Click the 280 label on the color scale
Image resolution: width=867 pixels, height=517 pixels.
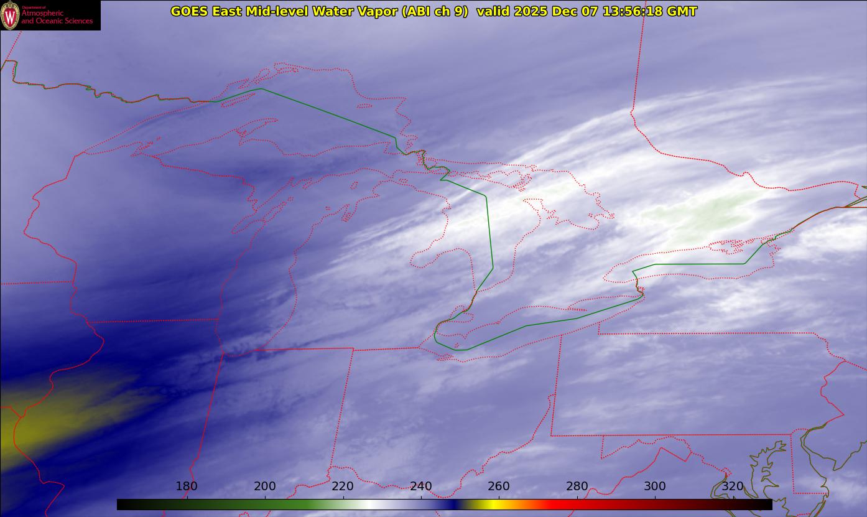(577, 487)
